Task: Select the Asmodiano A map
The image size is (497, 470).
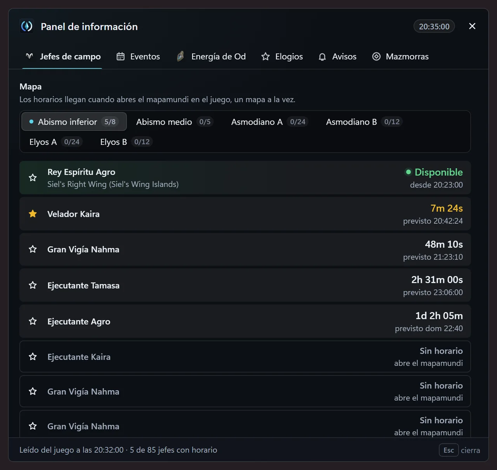Action: 269,122
